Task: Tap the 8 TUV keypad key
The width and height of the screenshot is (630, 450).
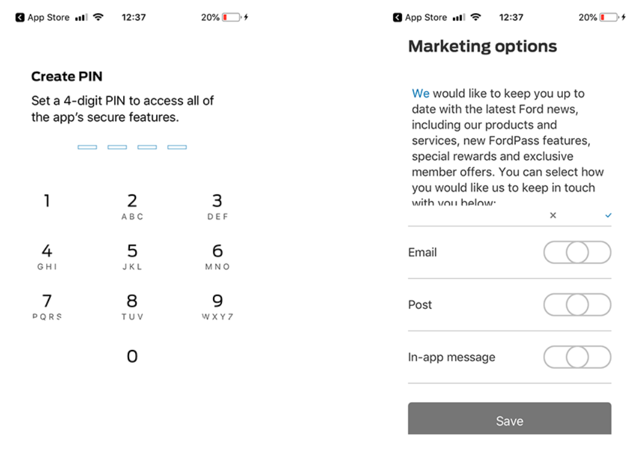Action: point(132,306)
